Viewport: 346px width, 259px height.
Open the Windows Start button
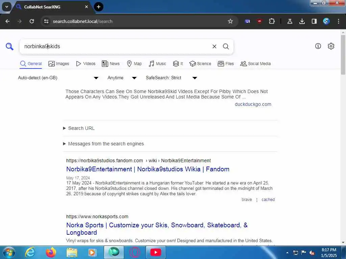(x=9, y=252)
